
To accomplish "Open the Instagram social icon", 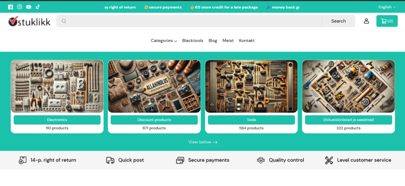I will tap(20, 7).
